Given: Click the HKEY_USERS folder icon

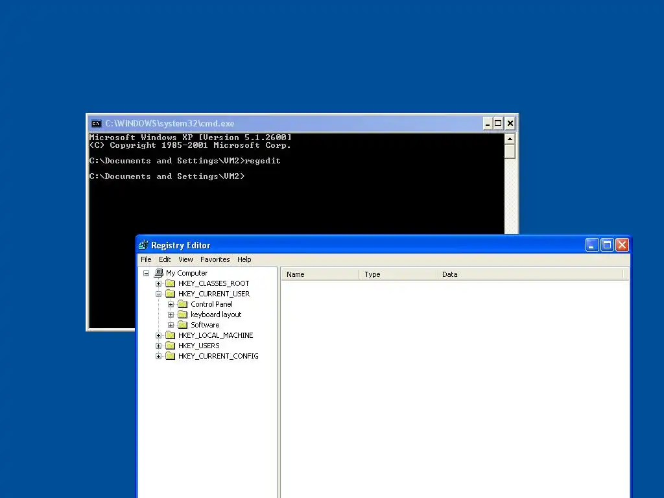Looking at the screenshot, I should [x=171, y=346].
